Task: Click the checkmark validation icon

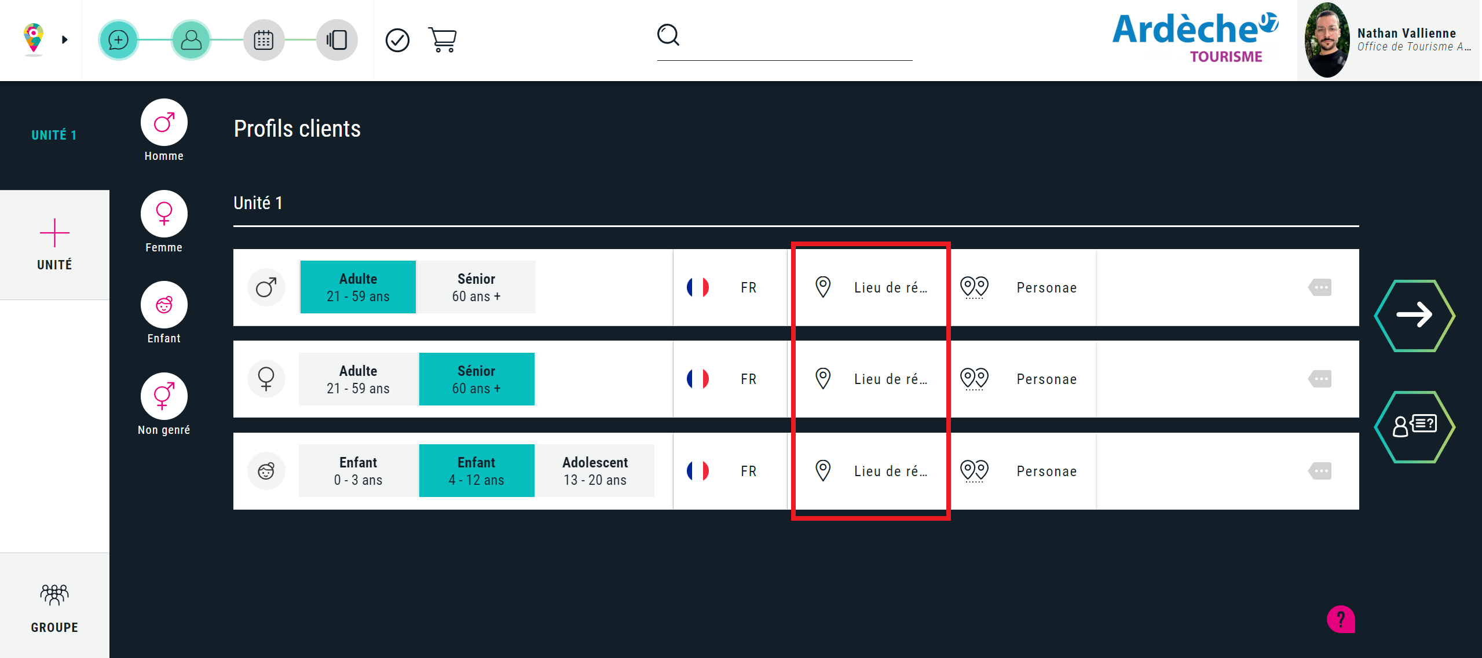Action: tap(397, 40)
